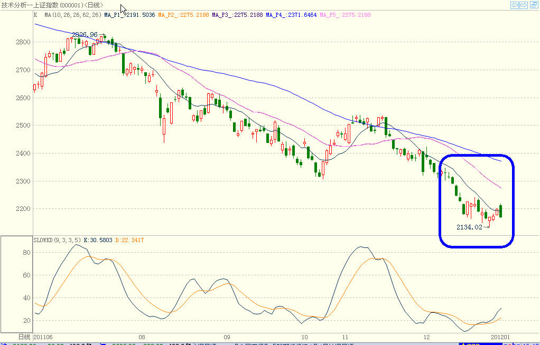Go to next chart with right arrow icon
Viewport: 540px width, 345px height.
[524, 5]
